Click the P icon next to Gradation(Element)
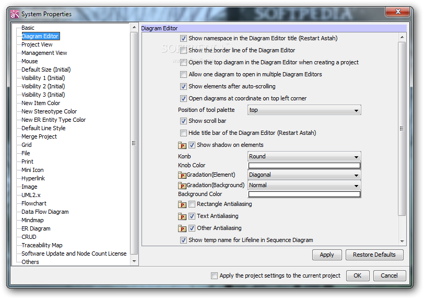 pyautogui.click(x=182, y=175)
